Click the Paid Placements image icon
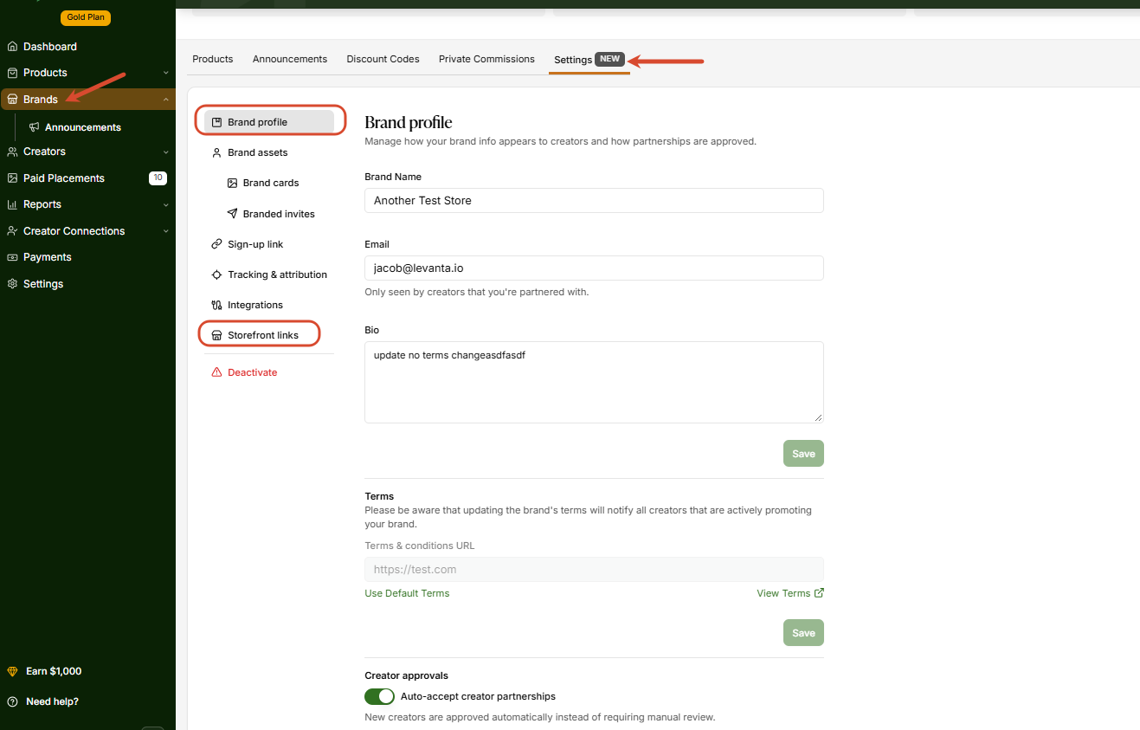Image resolution: width=1140 pixels, height=730 pixels. (12, 178)
